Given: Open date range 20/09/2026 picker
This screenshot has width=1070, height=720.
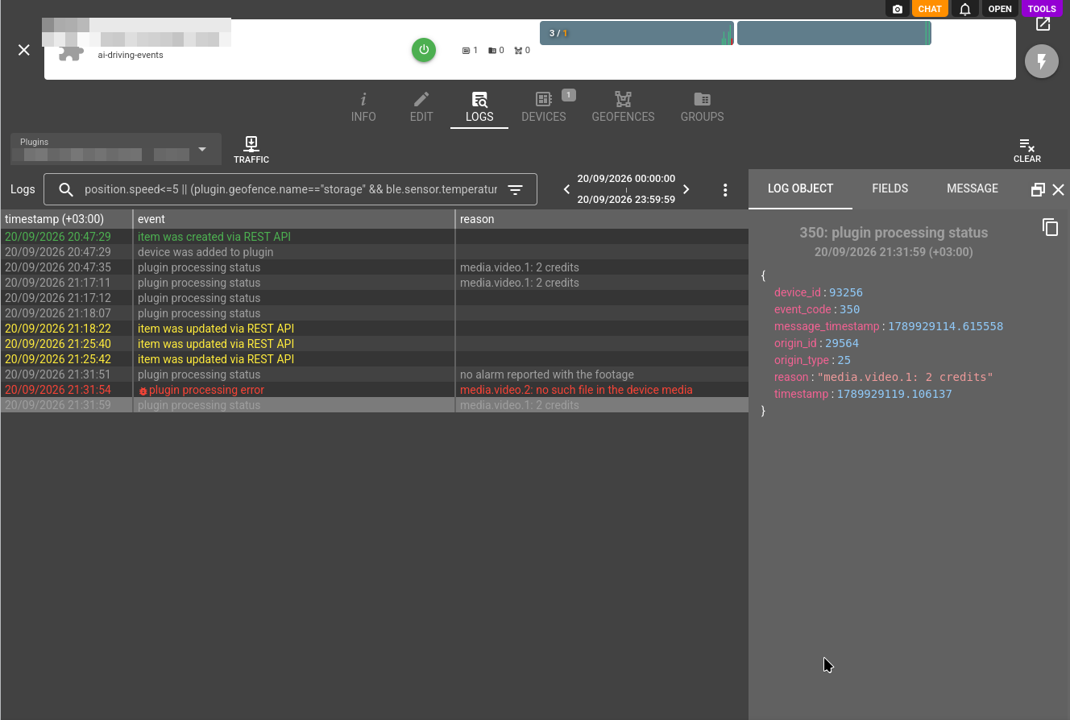Looking at the screenshot, I should click(x=626, y=189).
